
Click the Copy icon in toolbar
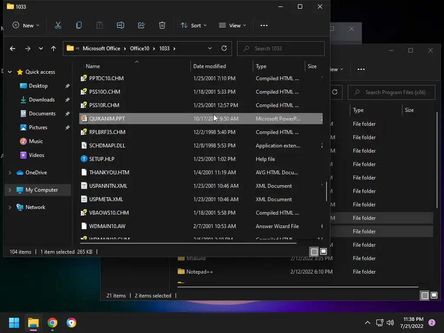point(79,26)
